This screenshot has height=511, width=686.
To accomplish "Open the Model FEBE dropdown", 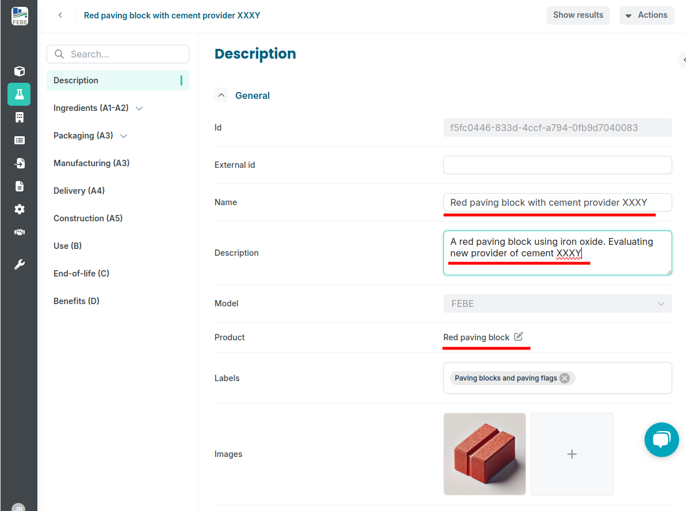I will pos(557,303).
